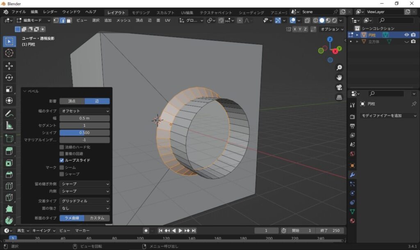Uncheck the ループスライド checkbox
420x250 pixels.
pyautogui.click(x=62, y=160)
